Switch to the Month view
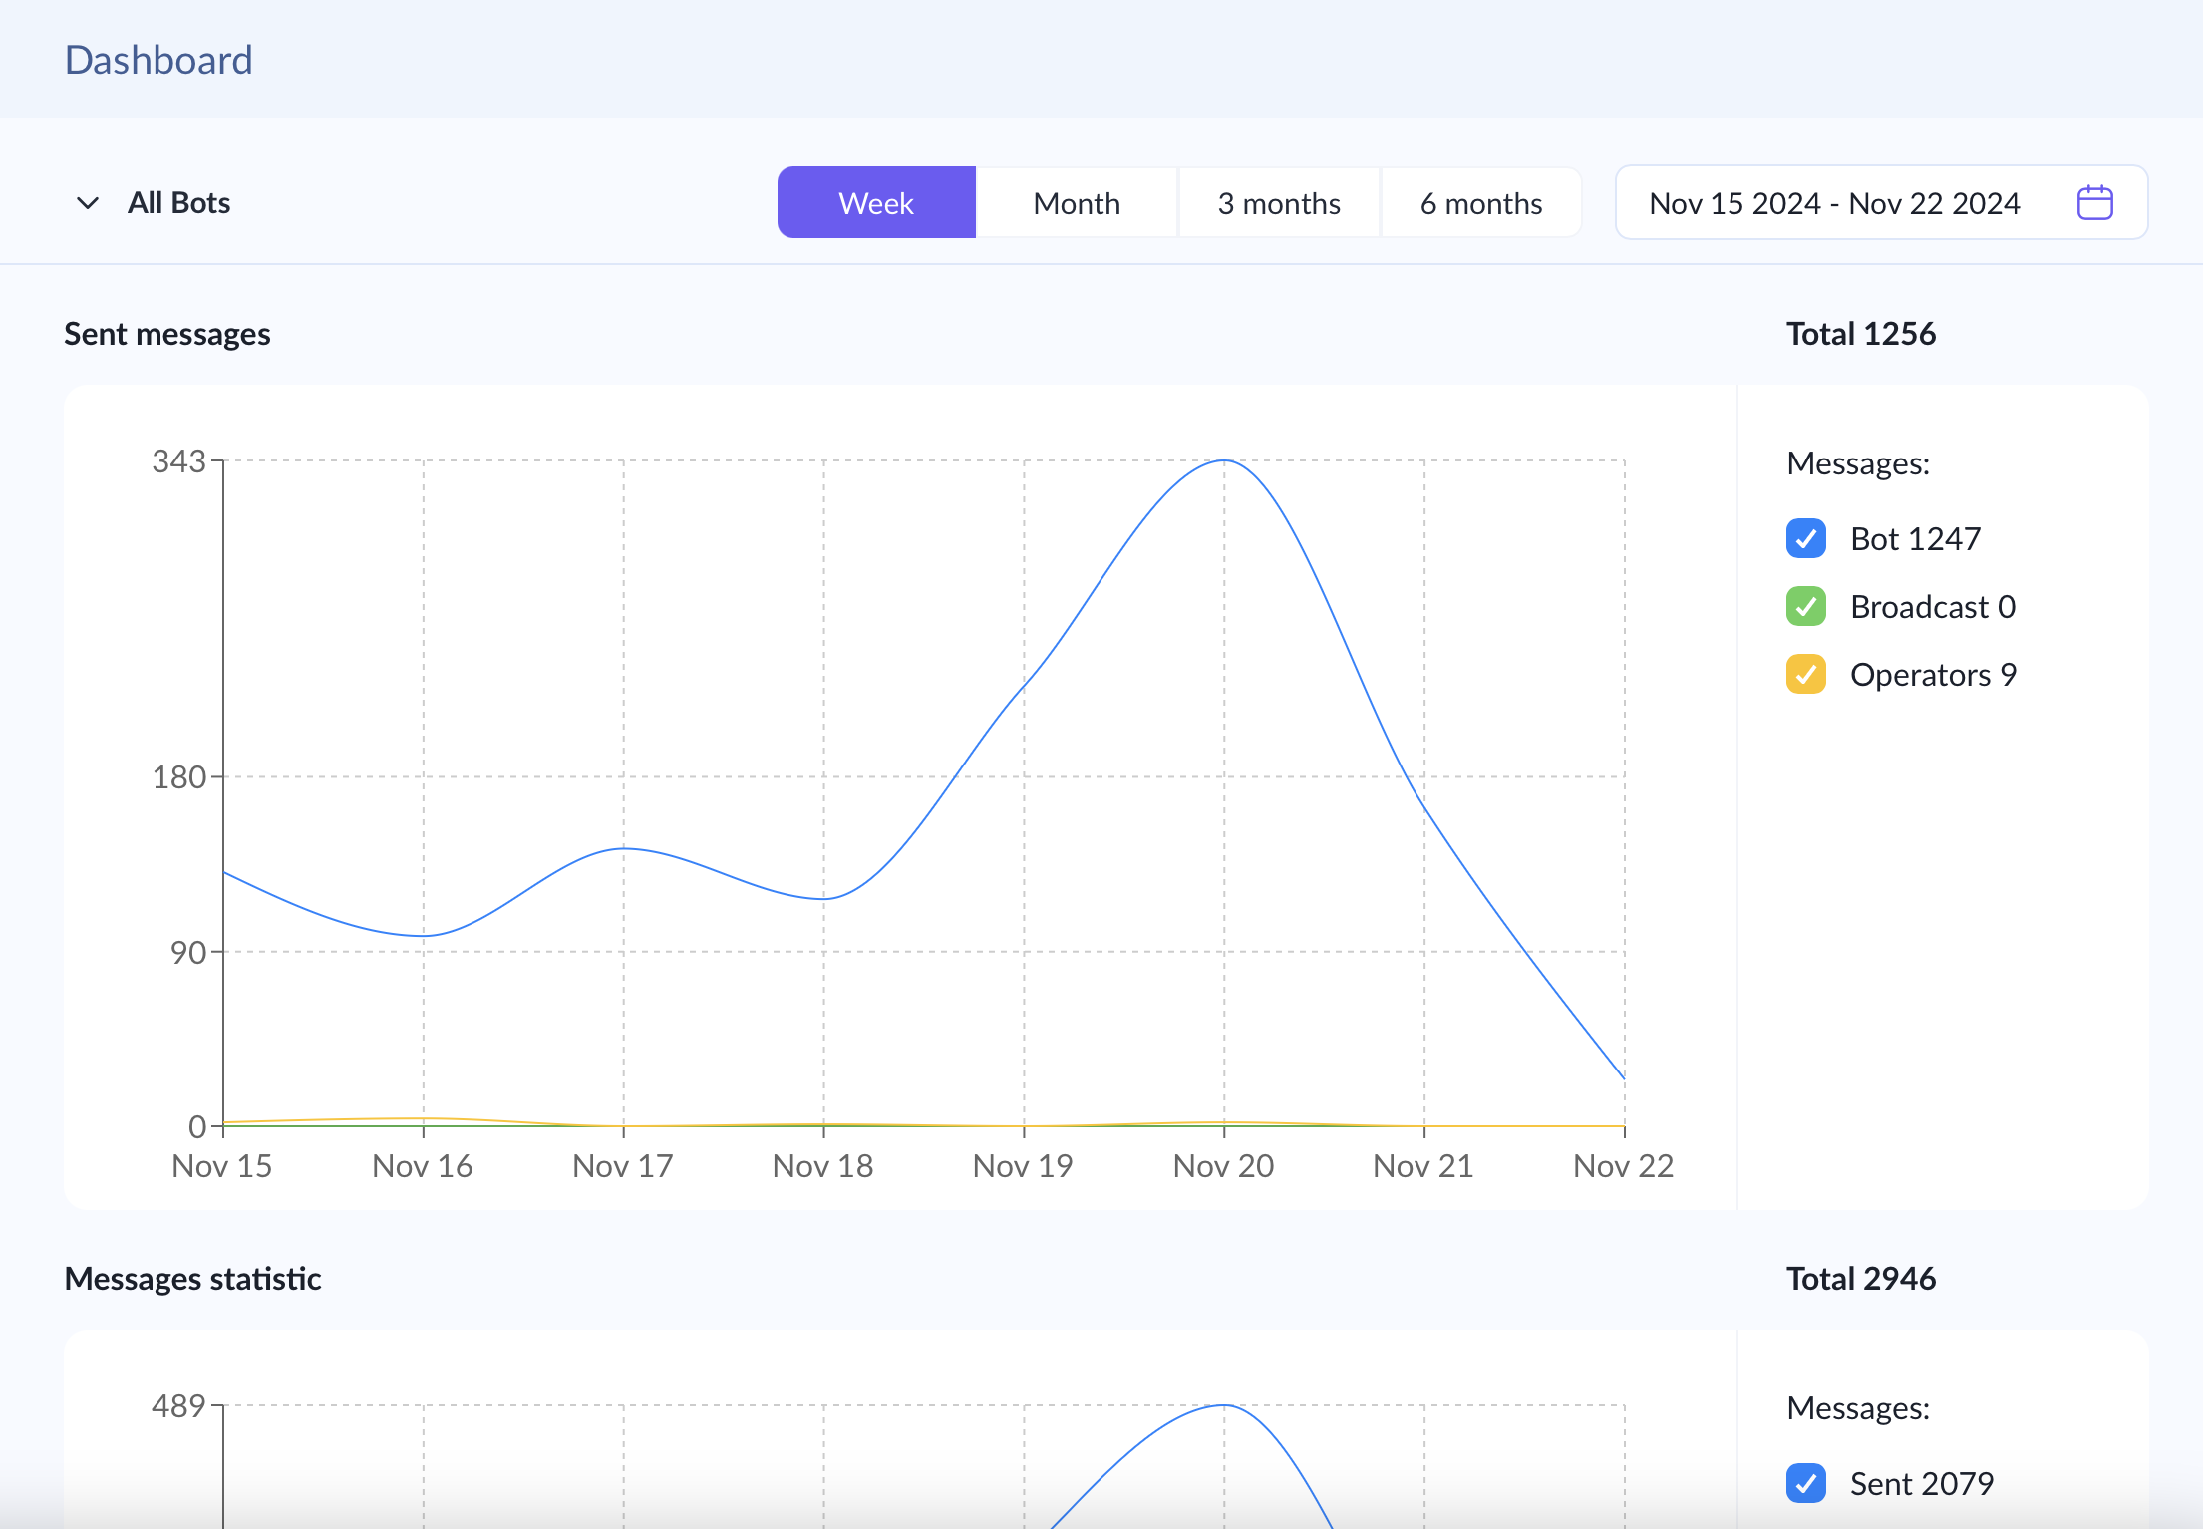Image resolution: width=2203 pixels, height=1529 pixels. pyautogui.click(x=1077, y=202)
